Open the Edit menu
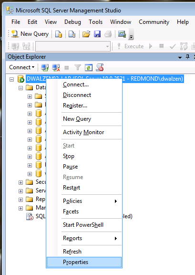The image size is (195, 275). coord(32,22)
